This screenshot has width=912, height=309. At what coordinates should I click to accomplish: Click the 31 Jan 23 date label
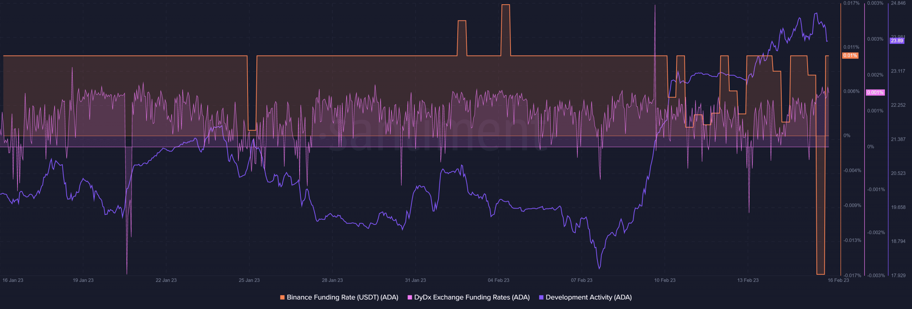click(415, 280)
